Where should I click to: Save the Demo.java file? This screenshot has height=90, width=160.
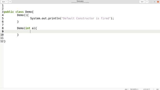142,2
